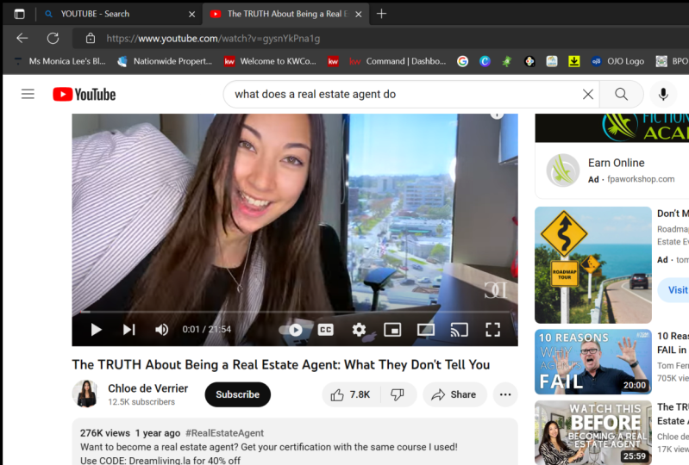The width and height of the screenshot is (689, 465).
Task: Open the kw bookmark before Command
Action: pos(333,61)
